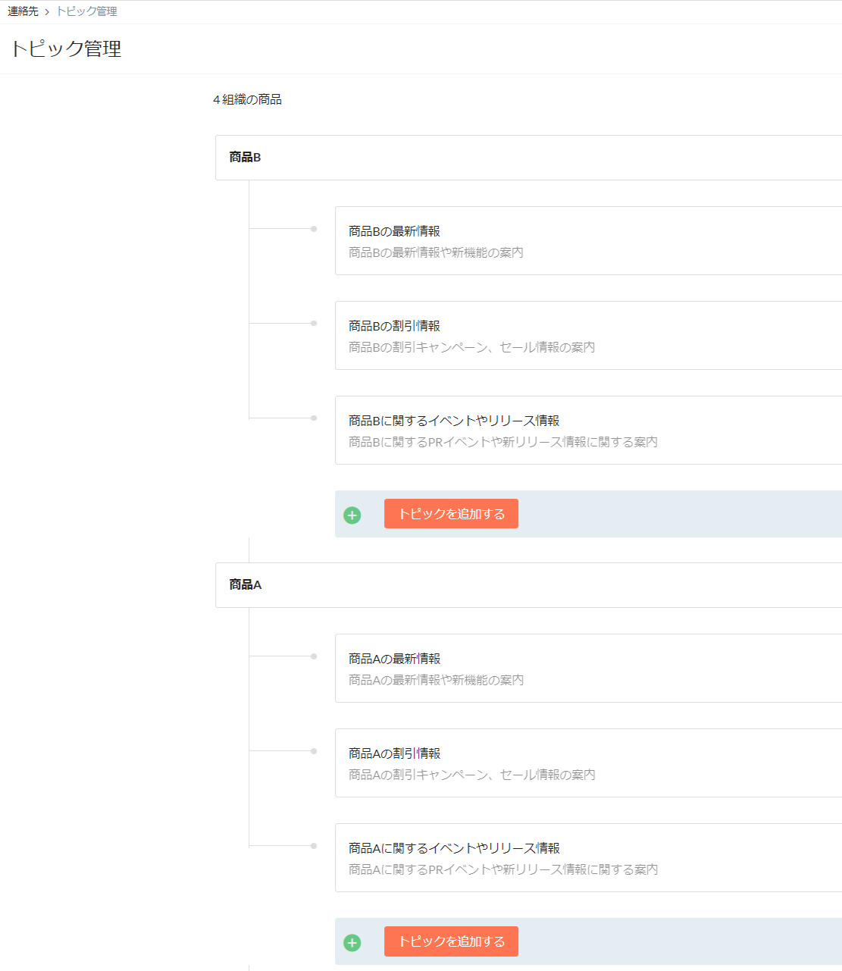Click the 4 組織の商品 count label

point(248,100)
